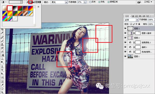Viewport: 155px width, 94px height.
Task: Select the 图层 2 副本 layer mask thumbnail
Action: pos(138,33)
